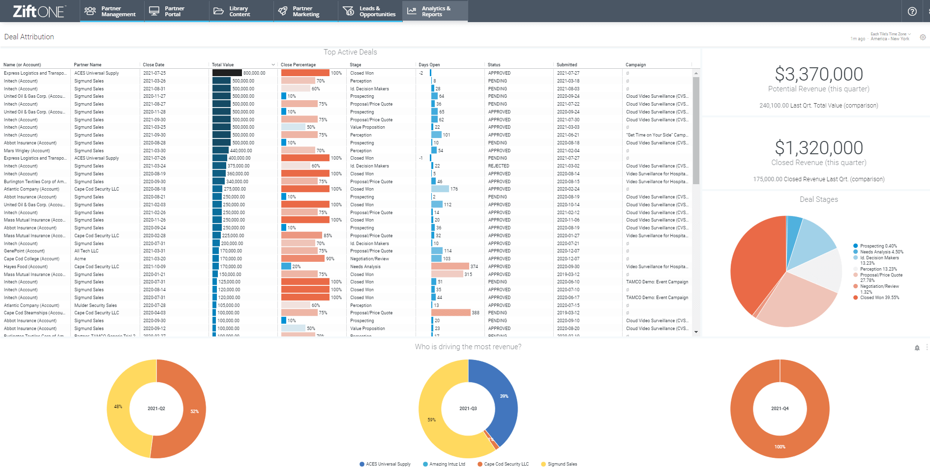Image resolution: width=930 pixels, height=472 pixels.
Task: Click the Cape Cod Steamships account cell
Action: point(34,313)
